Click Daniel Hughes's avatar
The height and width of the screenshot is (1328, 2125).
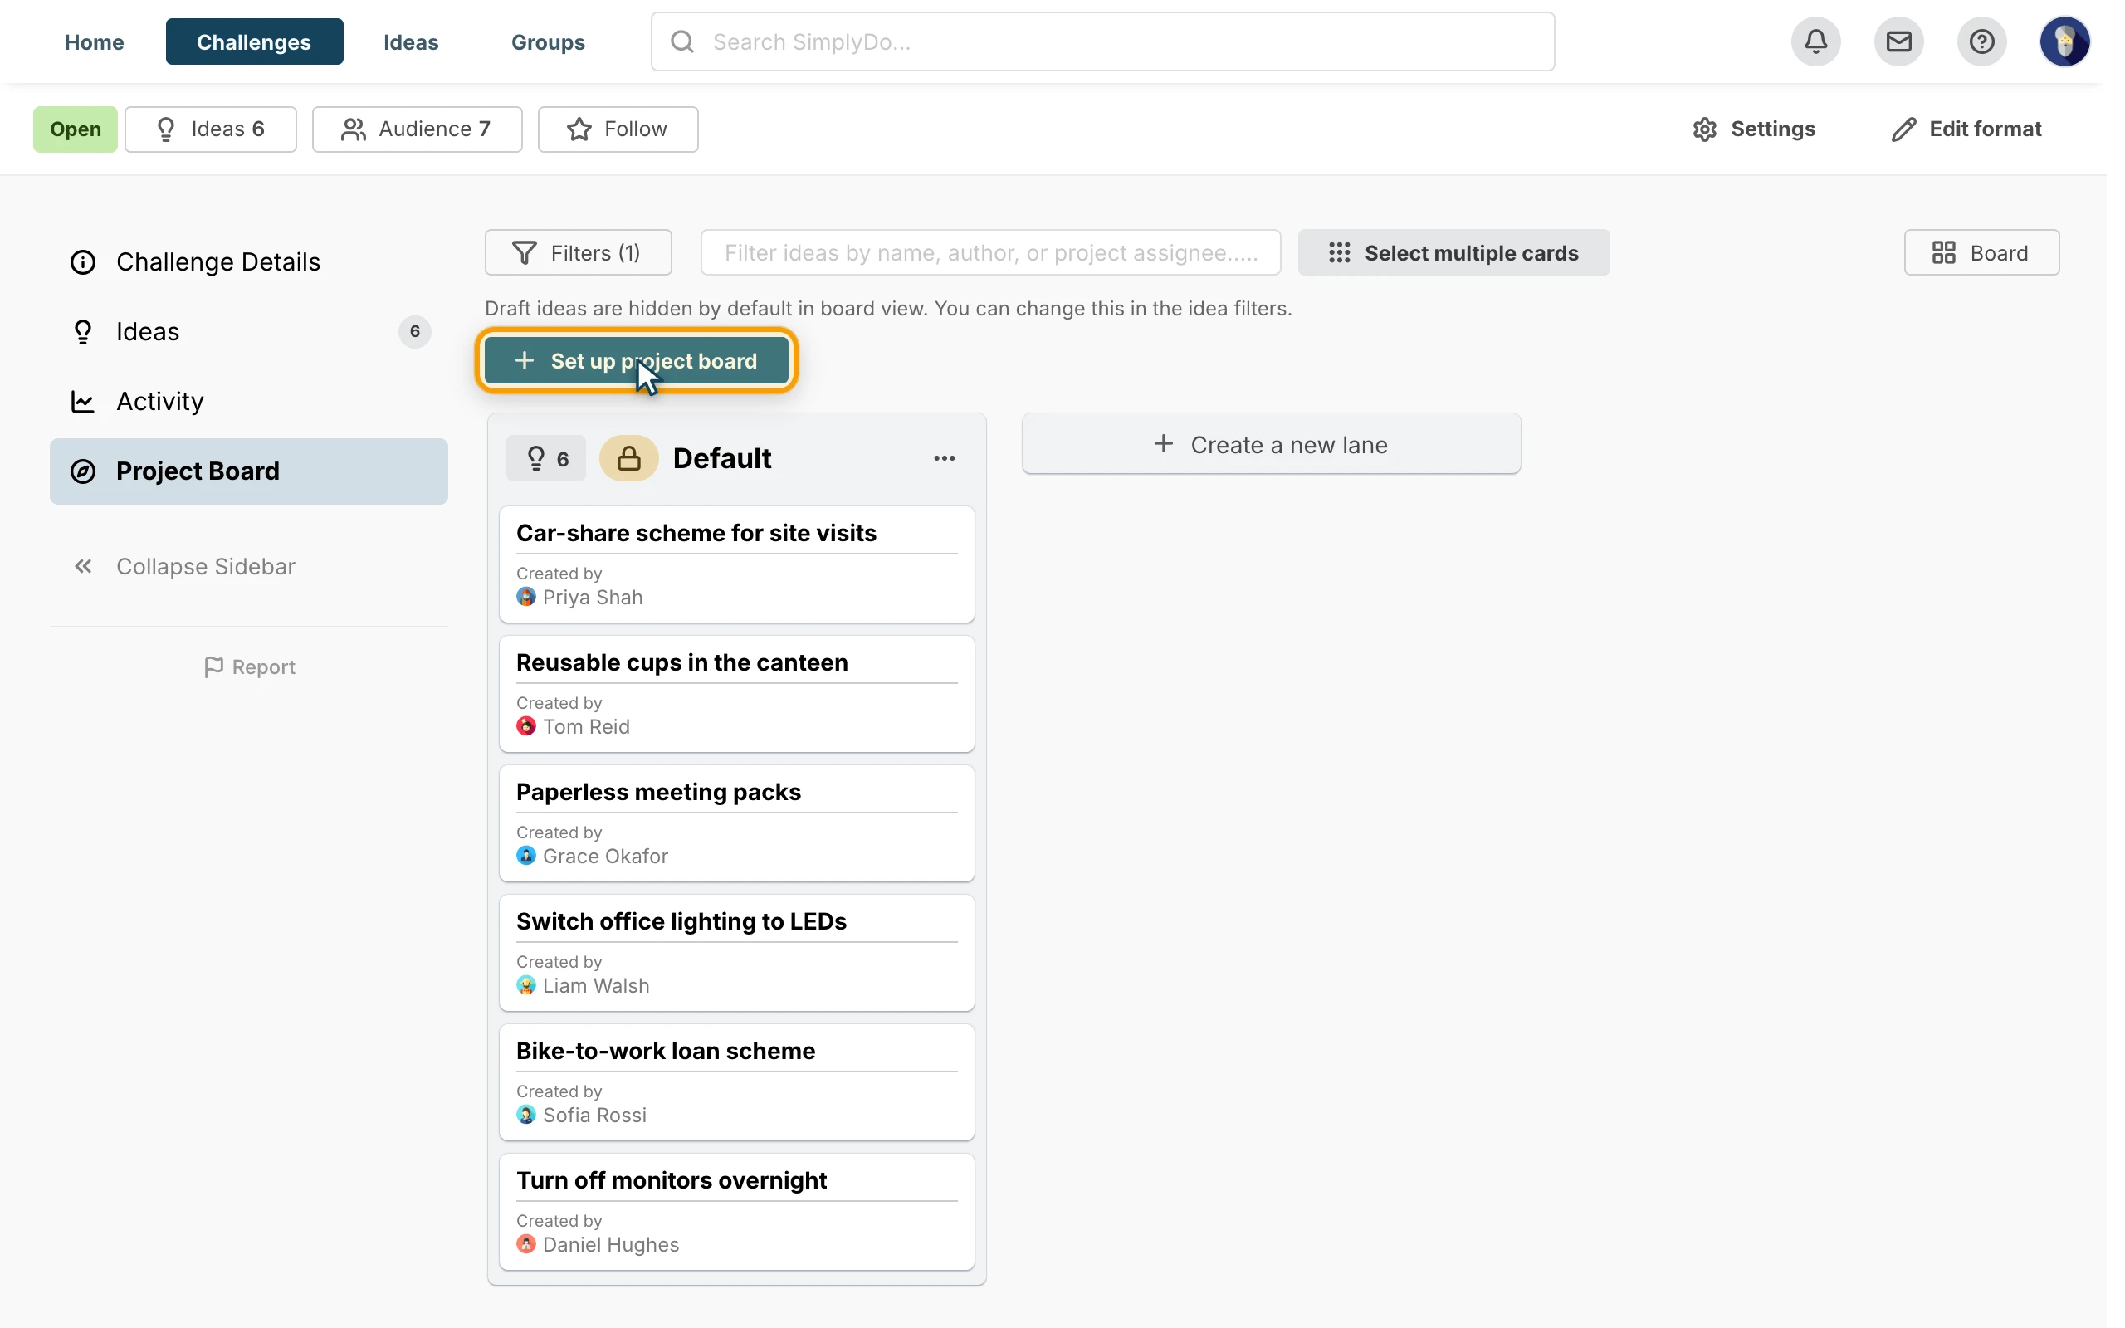(526, 1244)
